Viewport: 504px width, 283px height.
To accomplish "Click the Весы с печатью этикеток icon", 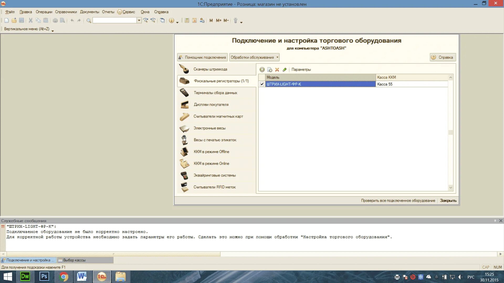I will point(185,140).
